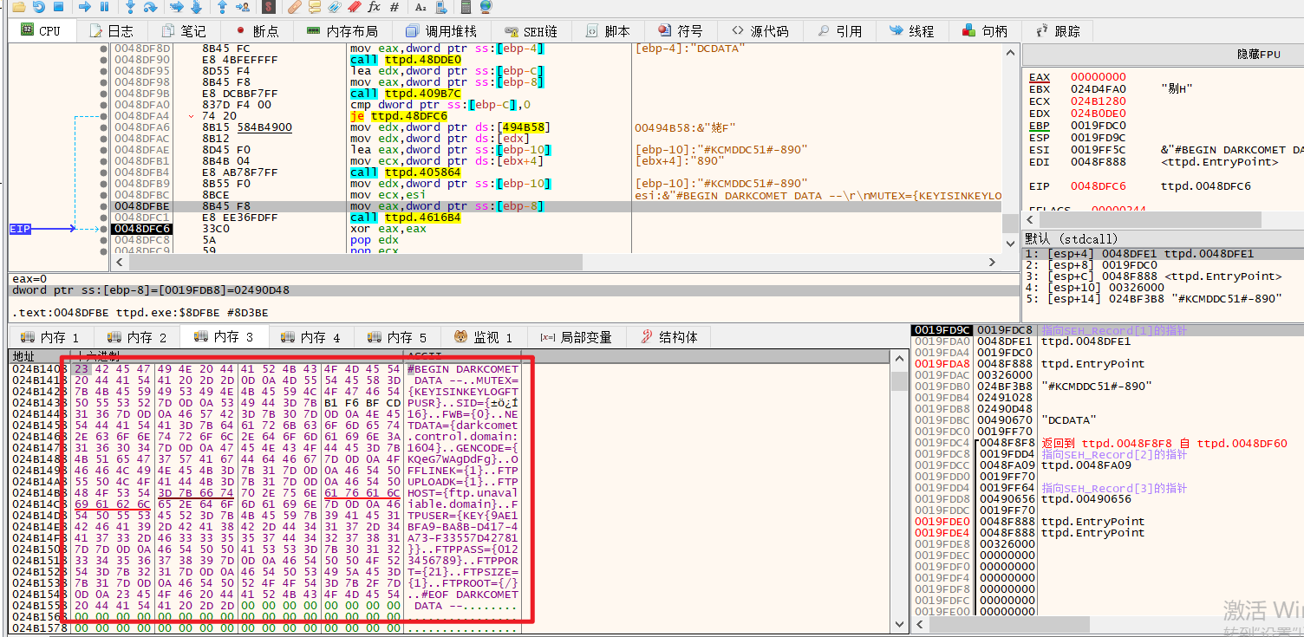Toggle breakpoint bullet at 0048DF90
This screenshot has width=1304, height=637.
(104, 60)
